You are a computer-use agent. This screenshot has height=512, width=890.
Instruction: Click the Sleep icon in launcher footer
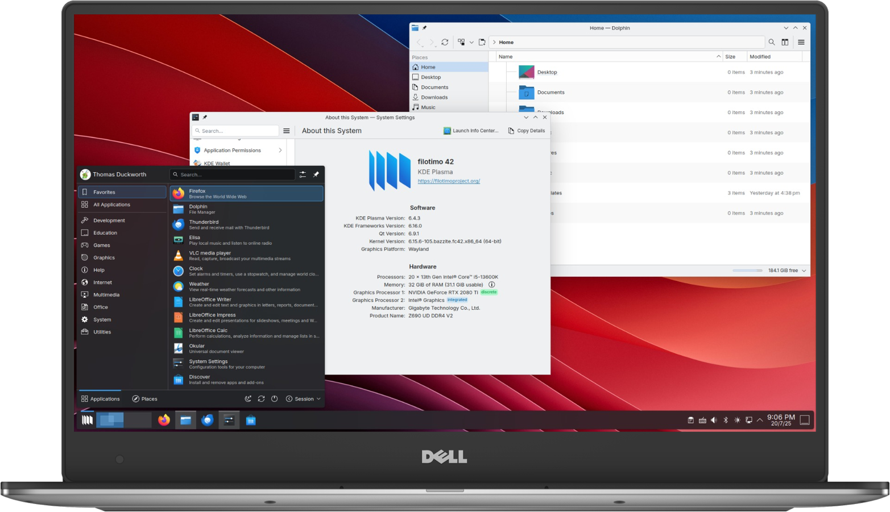click(248, 399)
